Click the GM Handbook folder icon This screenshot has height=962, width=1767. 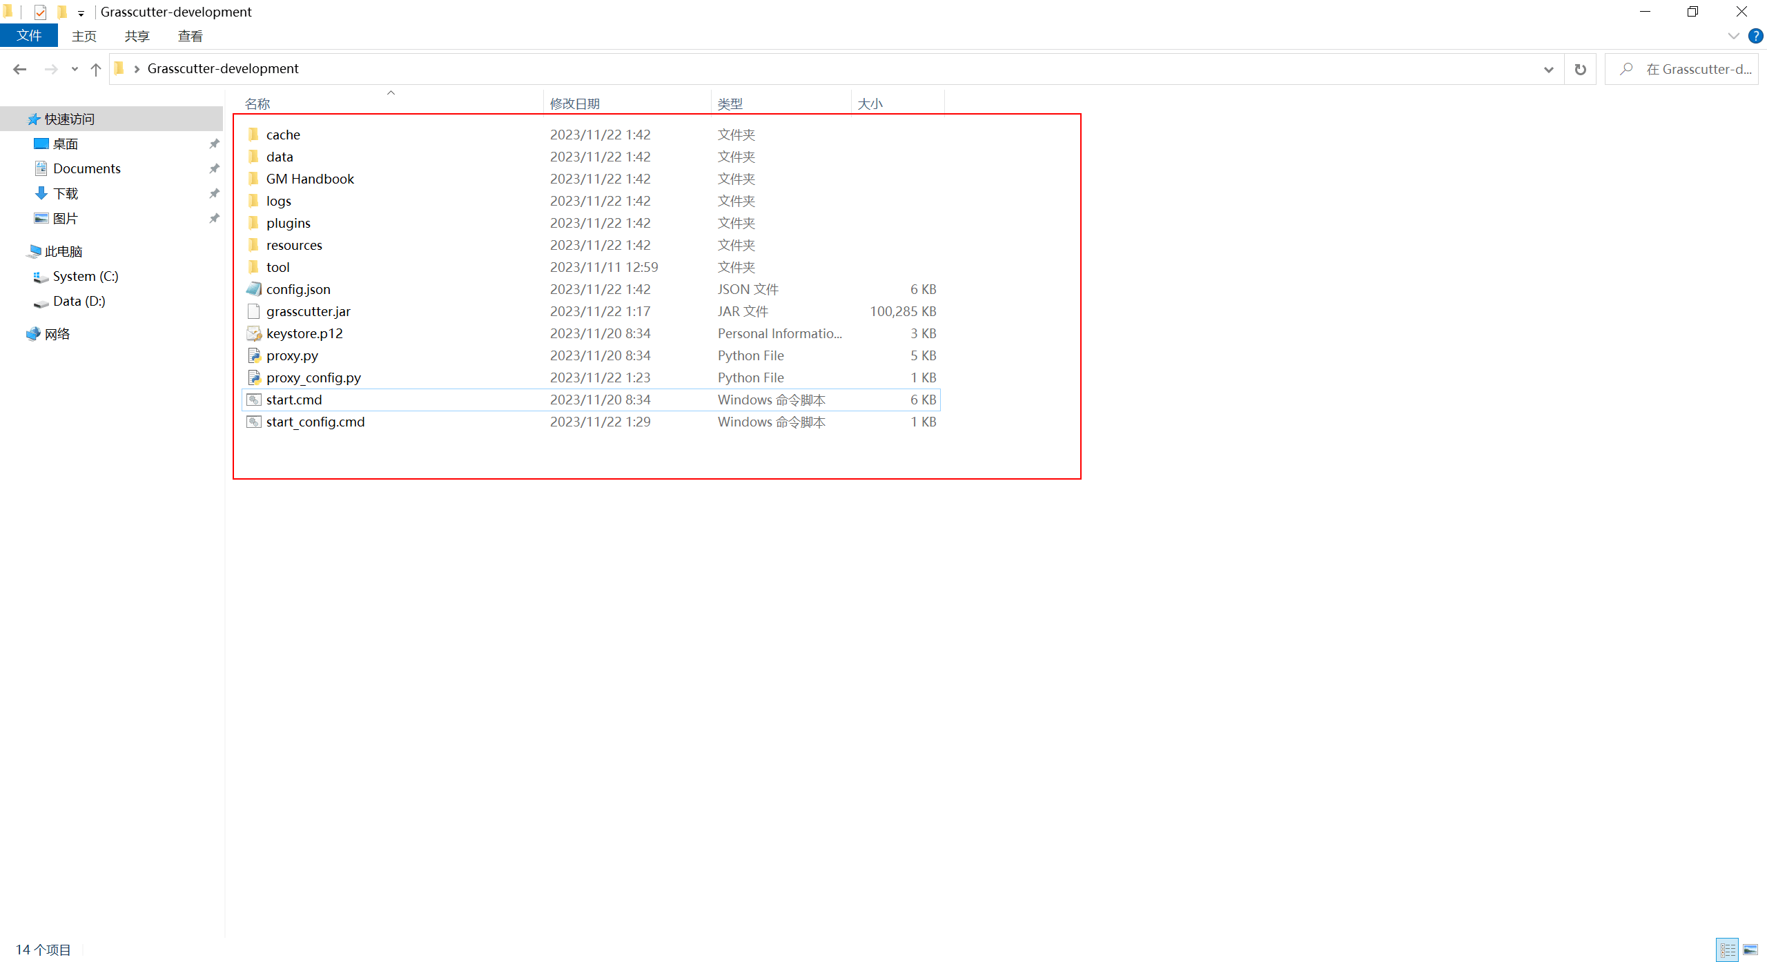tap(253, 179)
